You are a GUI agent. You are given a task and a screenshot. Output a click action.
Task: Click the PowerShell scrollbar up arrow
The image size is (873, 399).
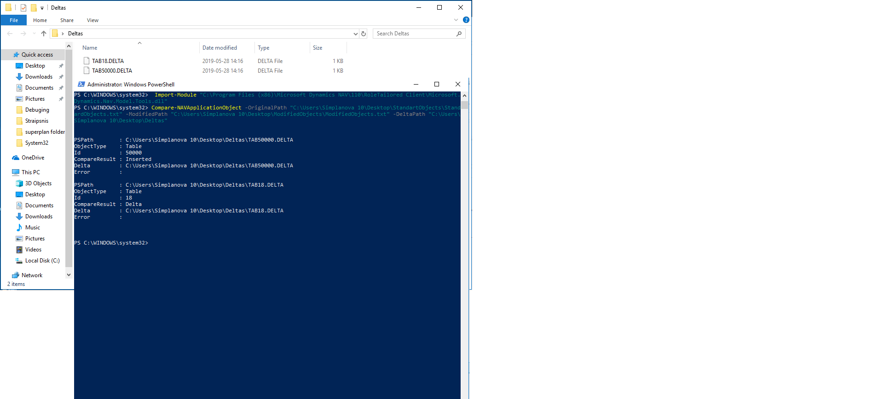464,96
